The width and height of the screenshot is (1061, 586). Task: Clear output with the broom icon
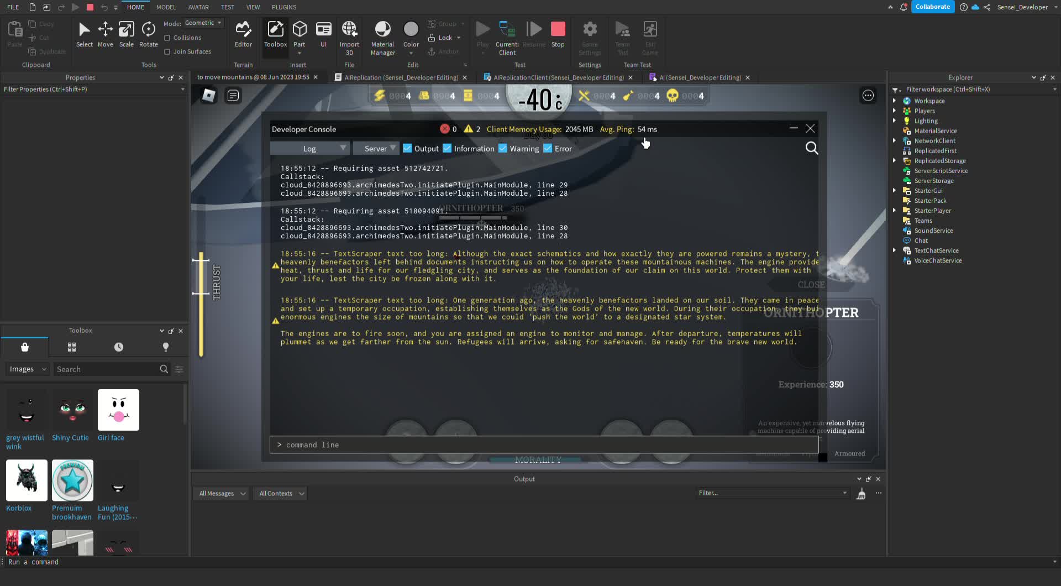(861, 494)
